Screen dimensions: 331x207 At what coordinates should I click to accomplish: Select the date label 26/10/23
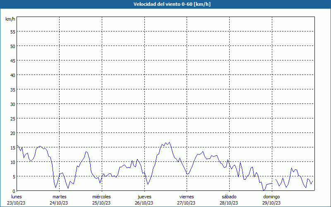144,203
